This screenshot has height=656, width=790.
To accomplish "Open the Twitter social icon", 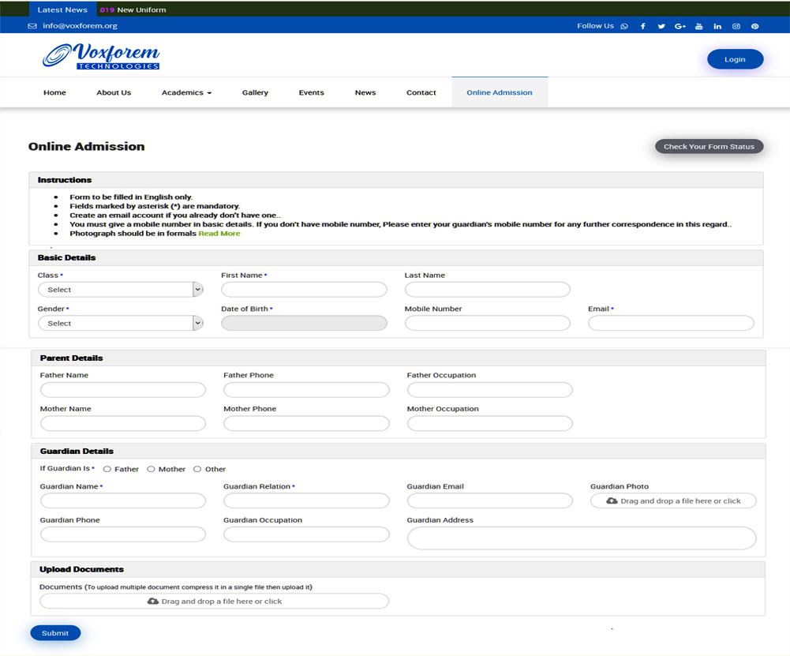I will point(661,26).
